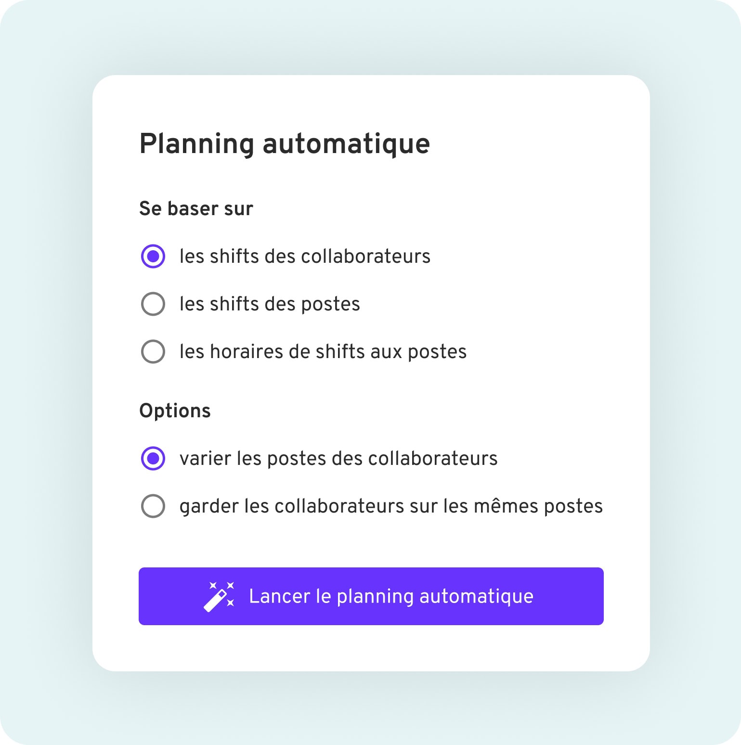This screenshot has height=745, width=741.
Task: Click the 'Options' section heading
Action: tap(175, 411)
